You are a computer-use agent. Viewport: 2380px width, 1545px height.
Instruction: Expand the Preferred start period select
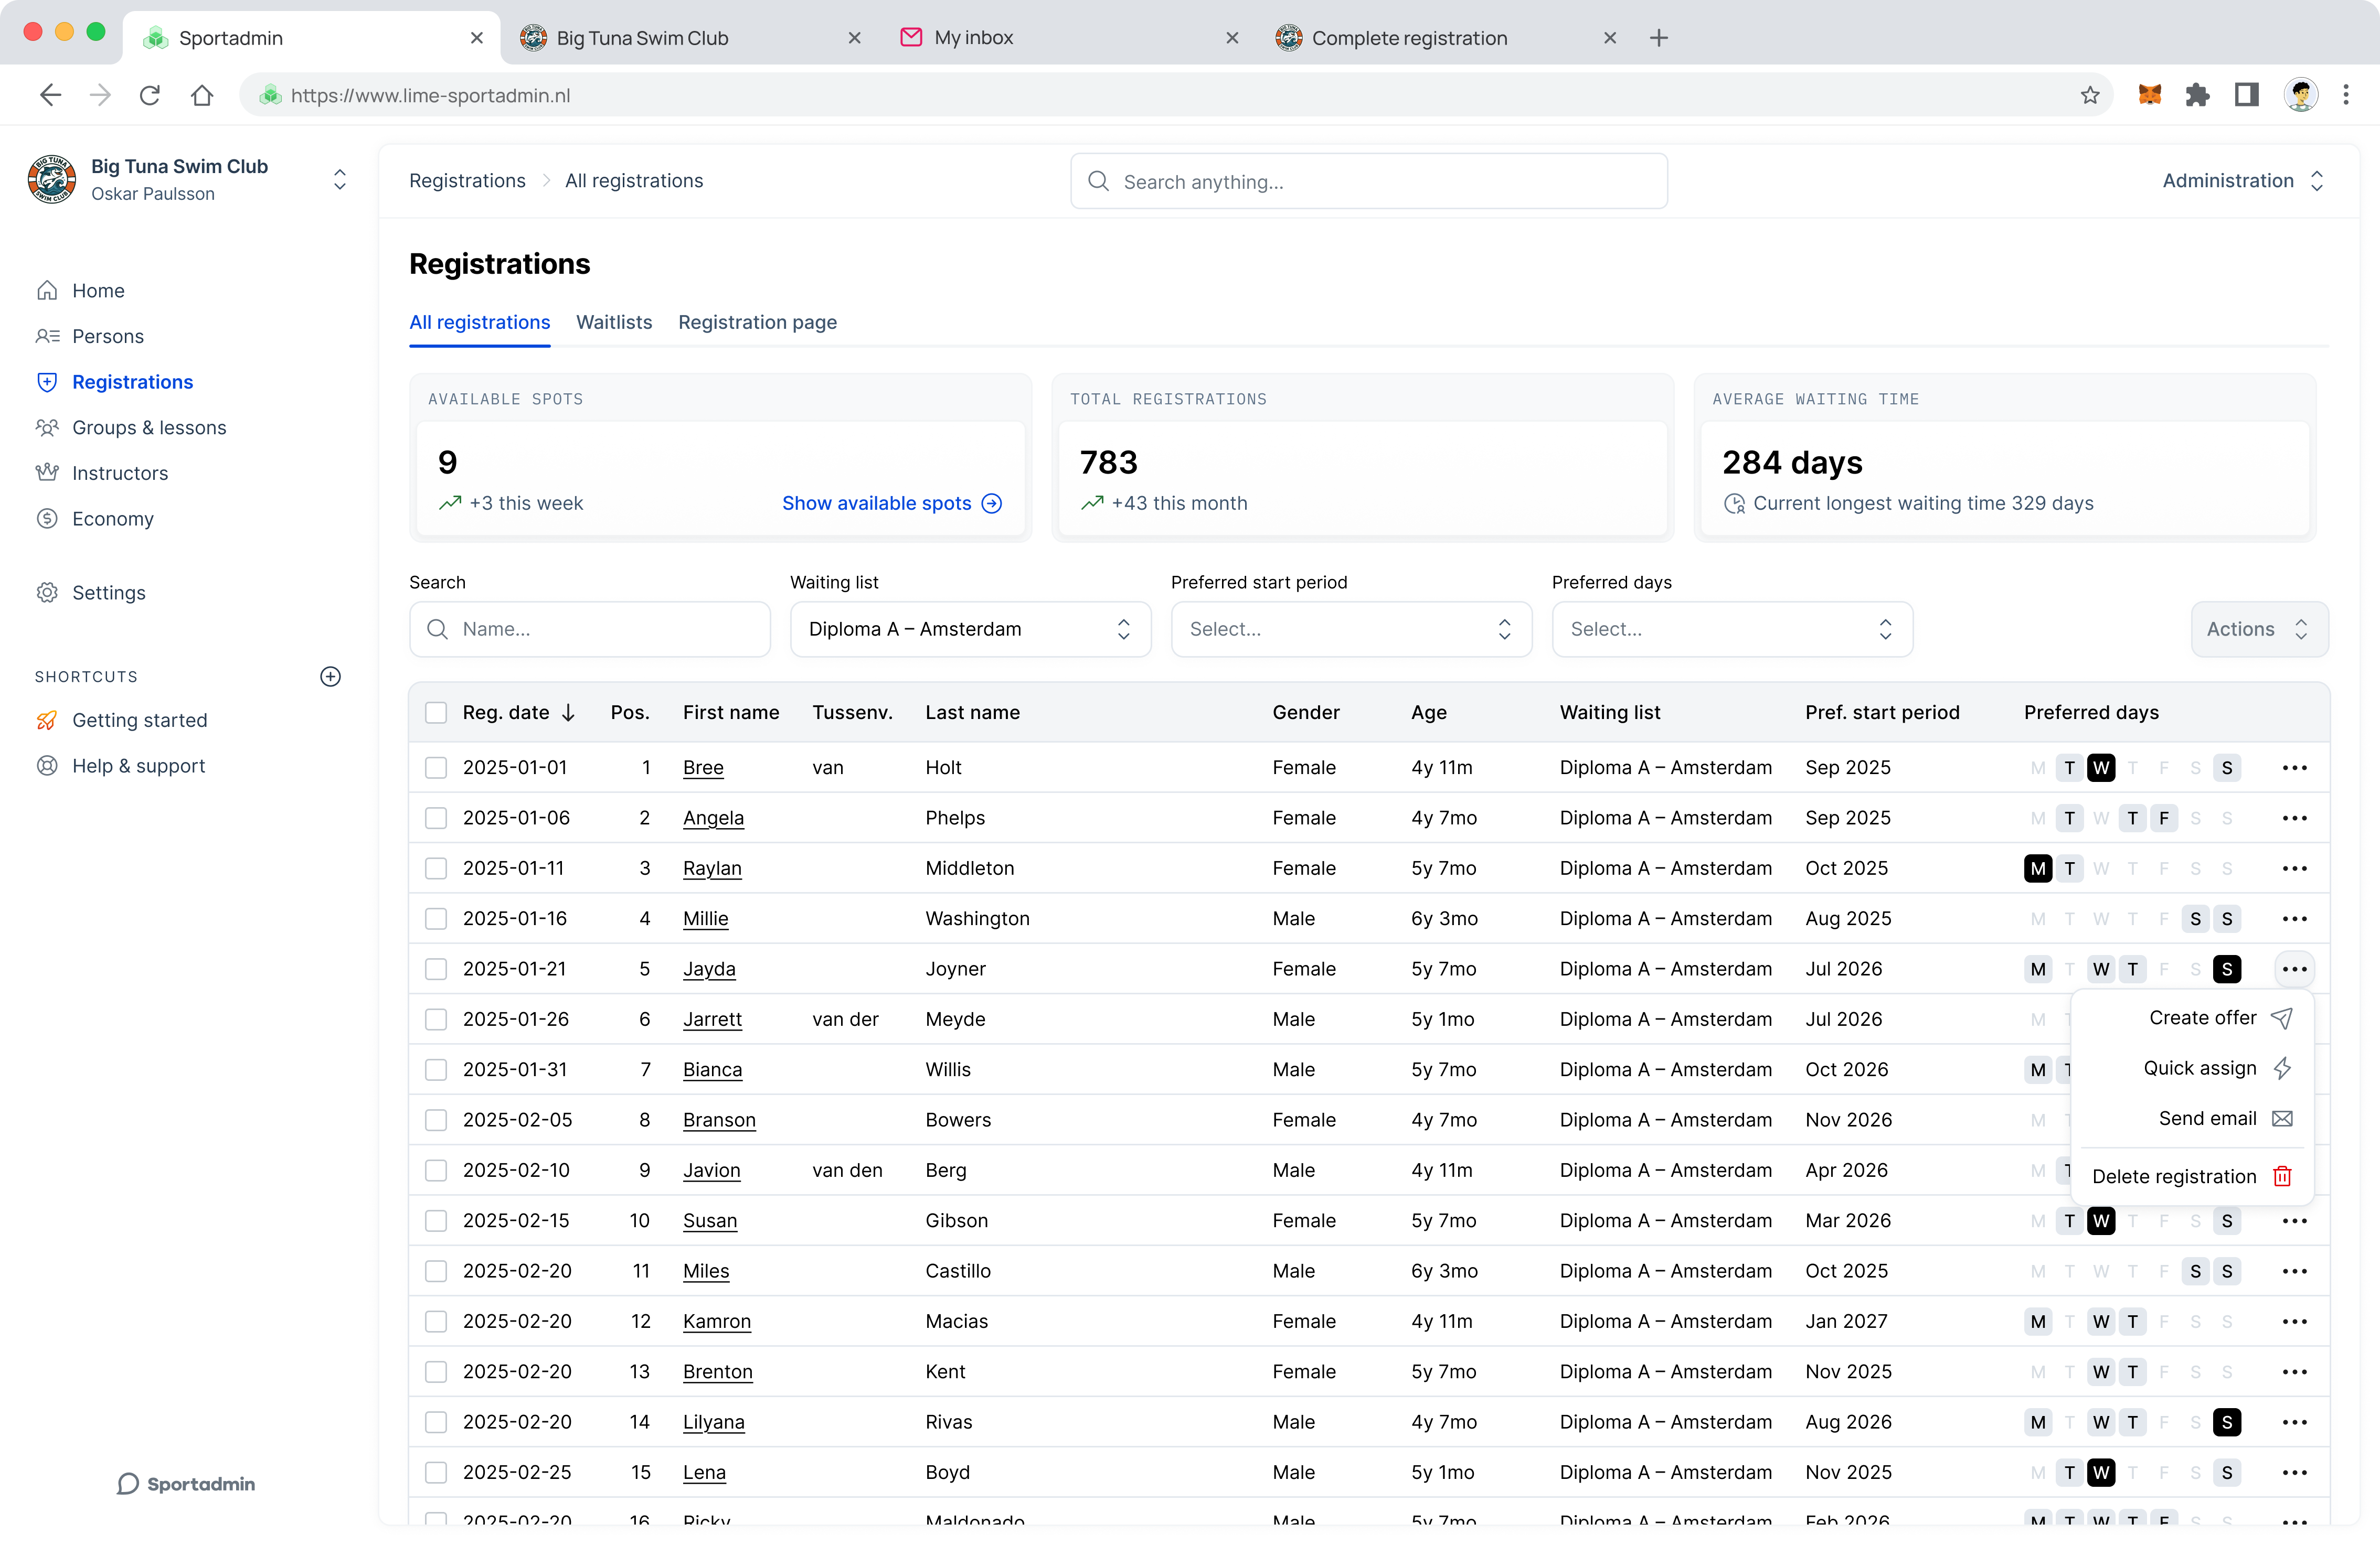click(x=1350, y=629)
